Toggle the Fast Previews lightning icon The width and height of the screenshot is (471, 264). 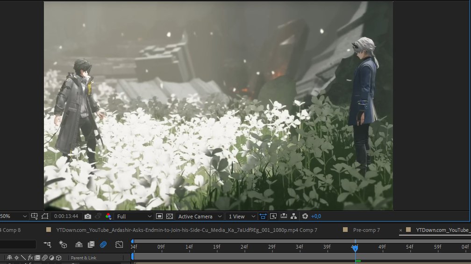273,216
